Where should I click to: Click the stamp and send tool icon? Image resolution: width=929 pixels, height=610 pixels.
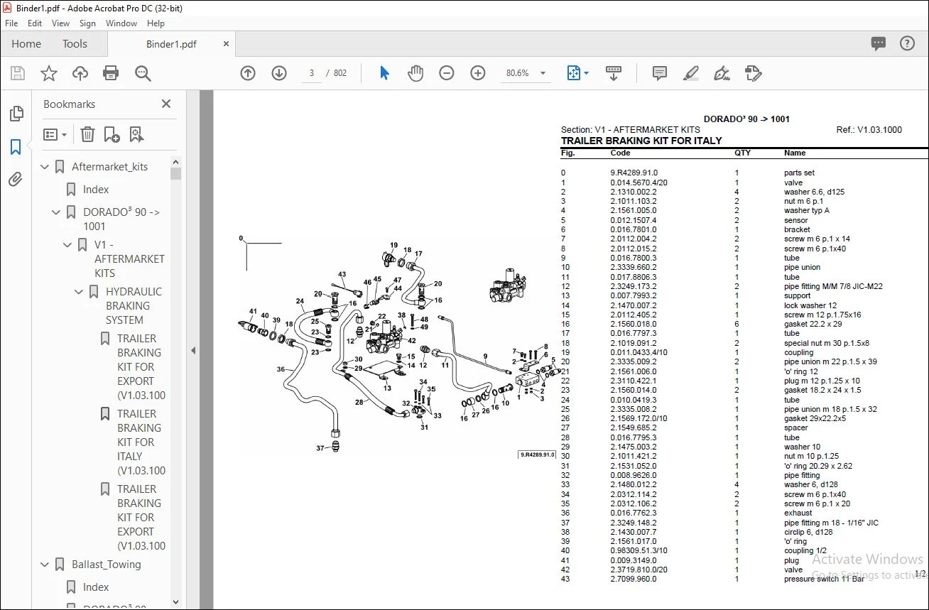pyautogui.click(x=753, y=73)
